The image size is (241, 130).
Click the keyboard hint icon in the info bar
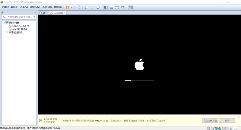(41, 121)
